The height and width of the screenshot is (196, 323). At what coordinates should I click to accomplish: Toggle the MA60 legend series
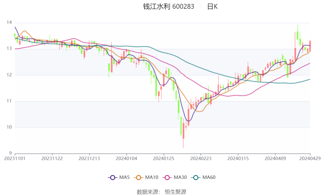click(x=203, y=177)
